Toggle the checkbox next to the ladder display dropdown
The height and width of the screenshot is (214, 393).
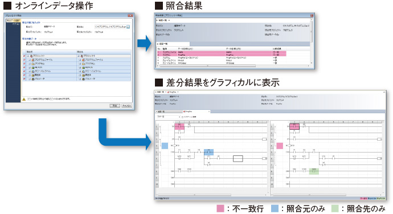(182, 117)
